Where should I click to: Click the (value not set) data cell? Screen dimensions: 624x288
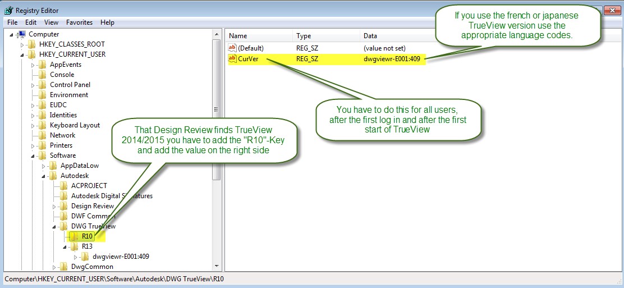(384, 48)
